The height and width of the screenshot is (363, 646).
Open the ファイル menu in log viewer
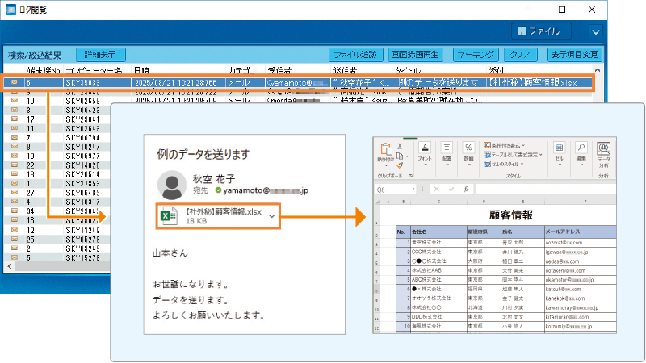(538, 32)
